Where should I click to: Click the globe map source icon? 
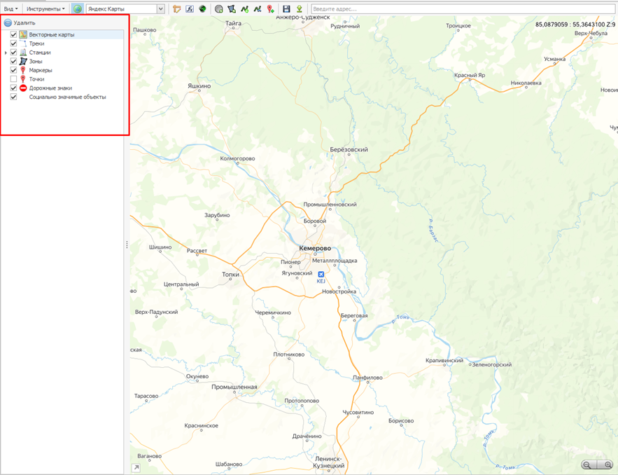(x=77, y=9)
